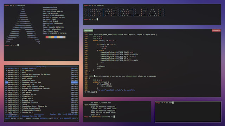225x126 pixels.
Task: Select the PPU.cpp+ tab in vim
Action: (x=88, y=30)
